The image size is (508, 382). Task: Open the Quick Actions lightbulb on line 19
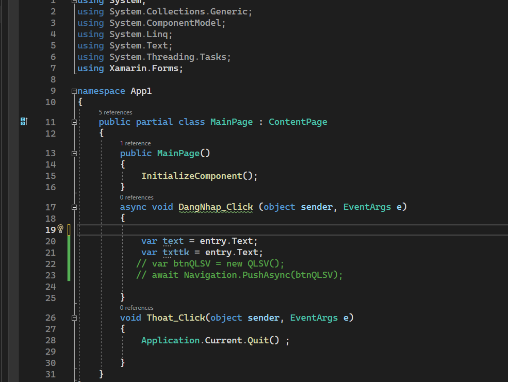(60, 228)
